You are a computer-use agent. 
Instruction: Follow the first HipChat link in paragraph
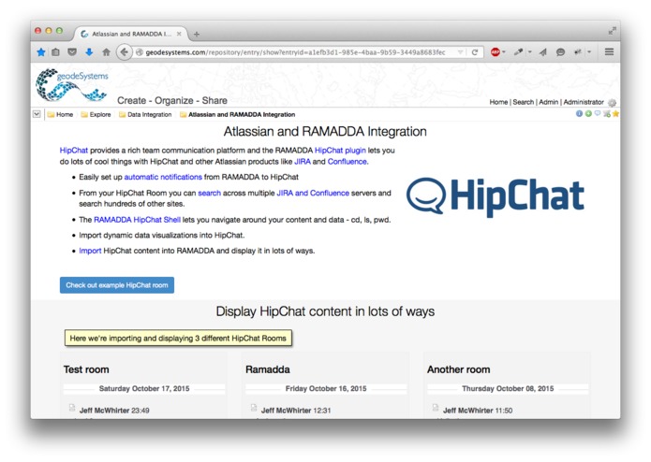pyautogui.click(x=74, y=151)
